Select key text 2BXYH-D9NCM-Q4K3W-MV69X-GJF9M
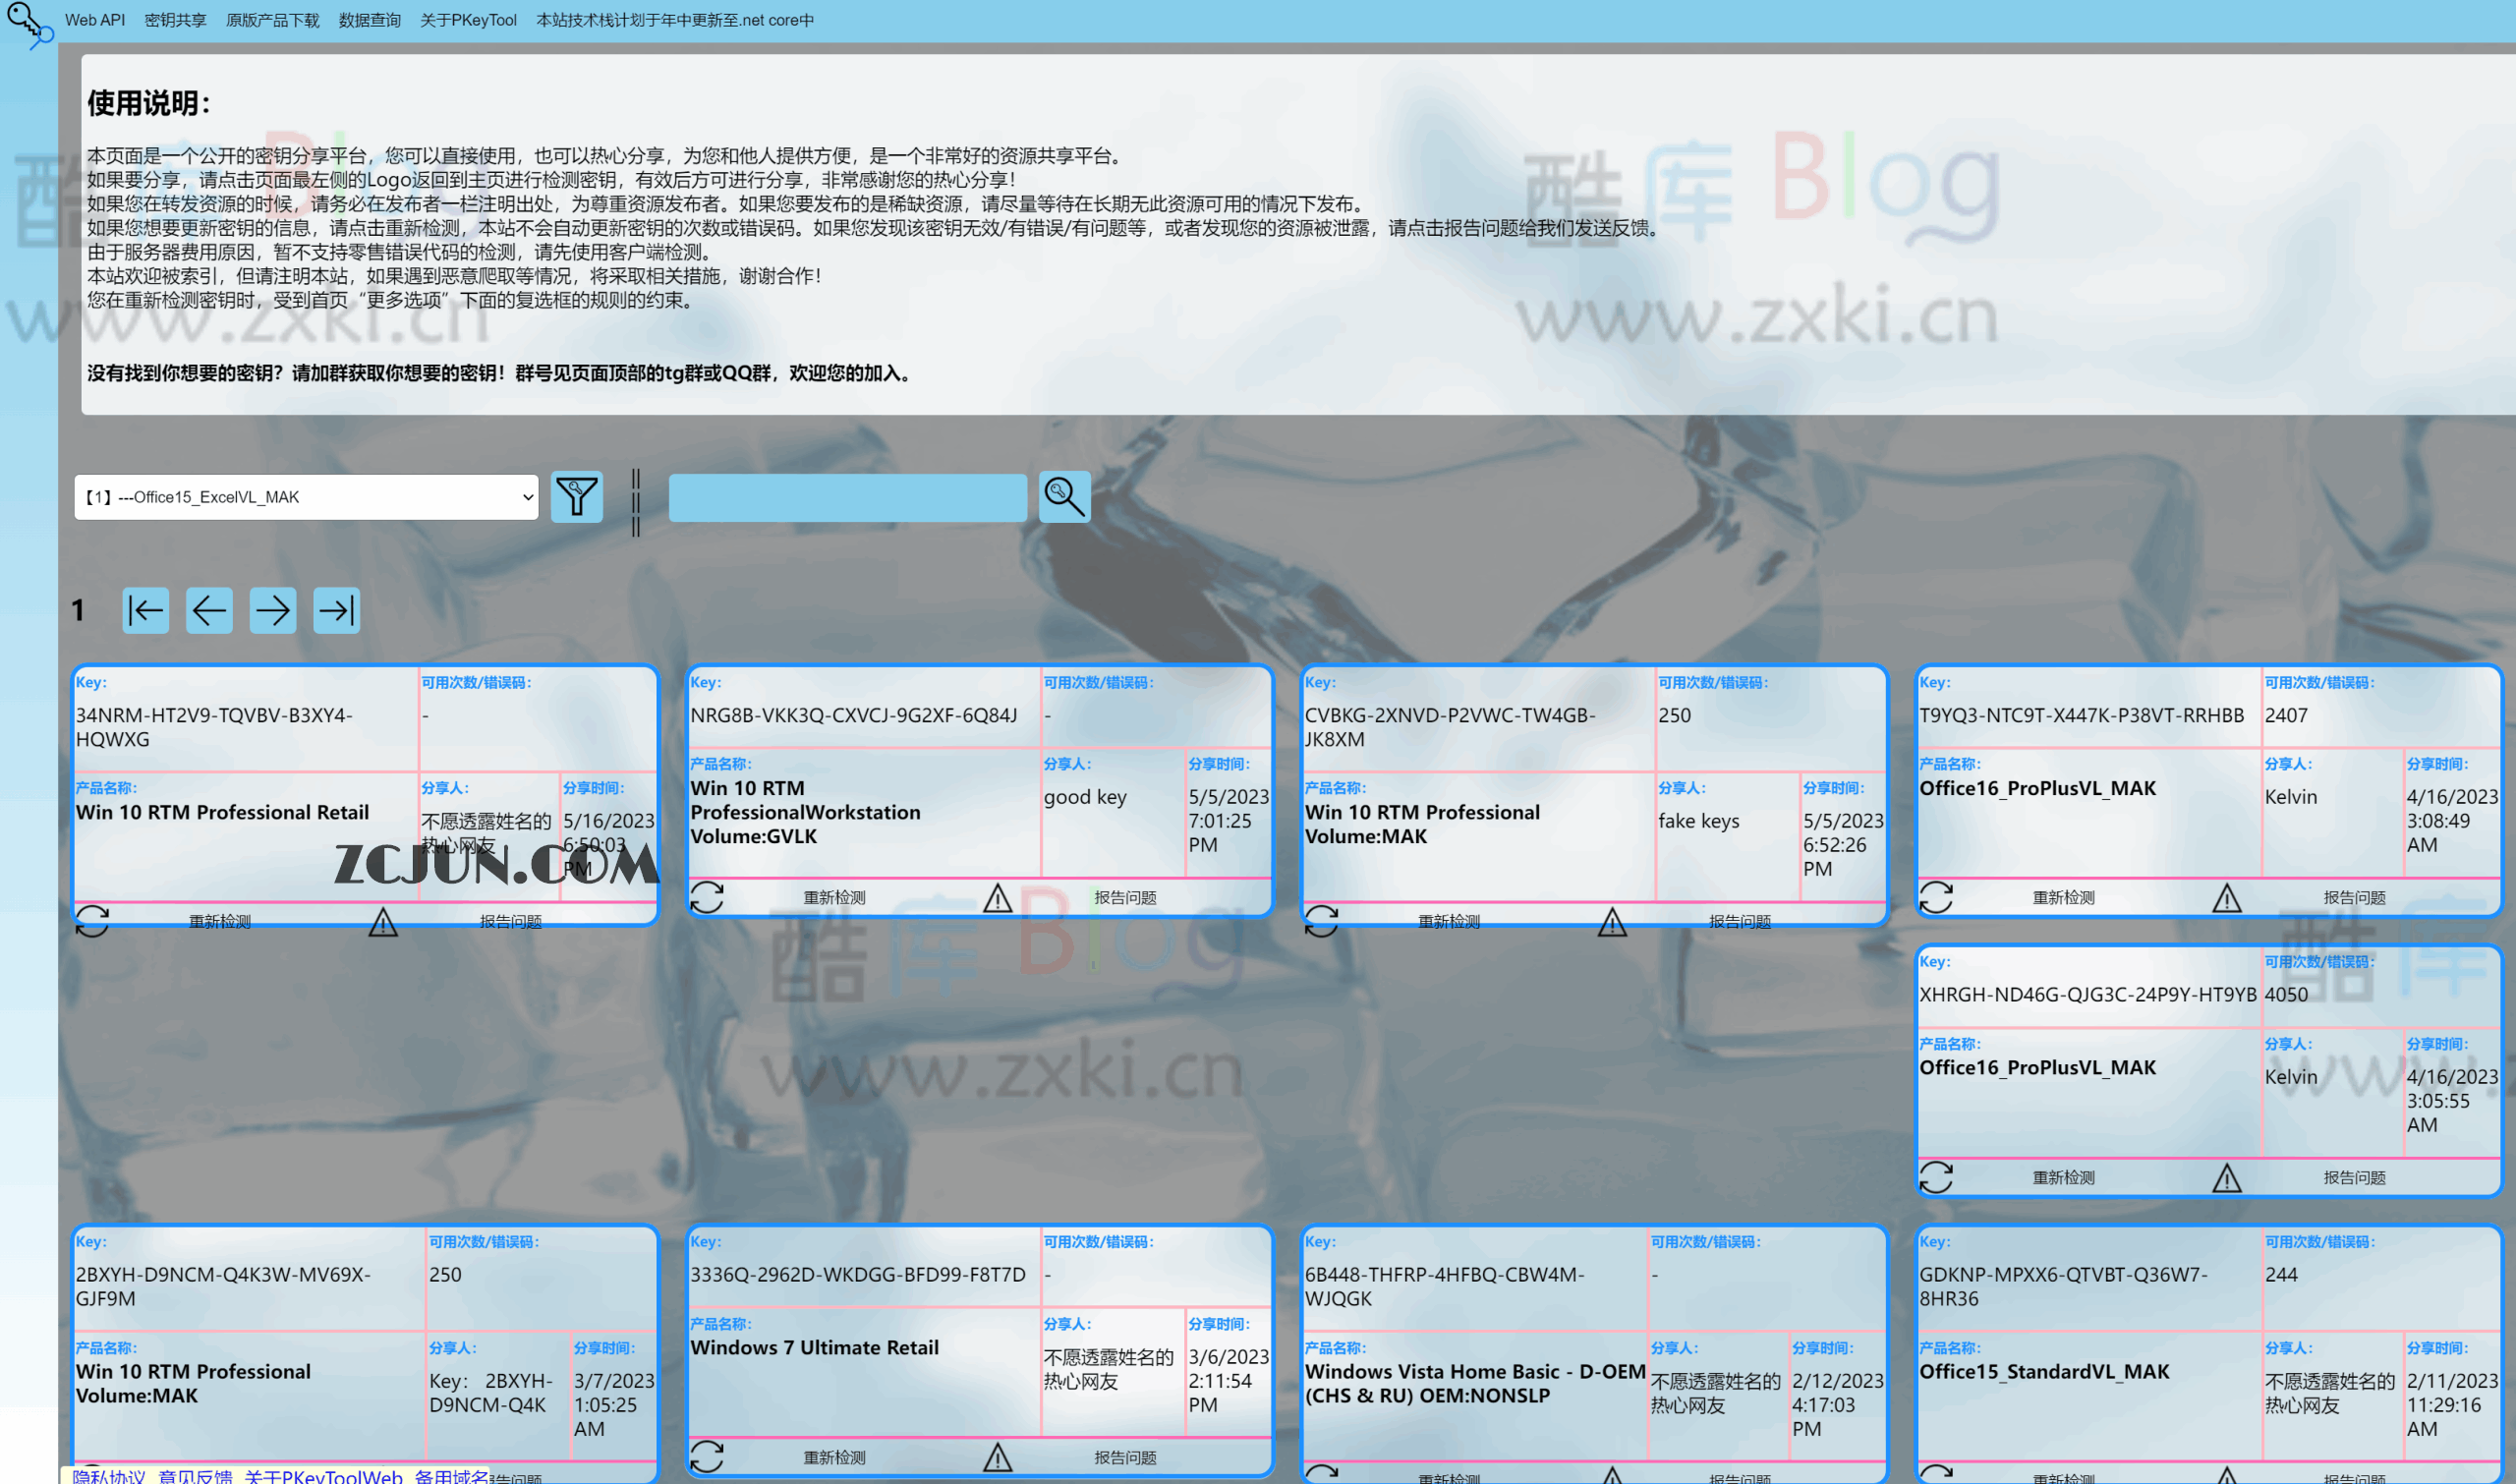2516x1484 pixels. click(x=223, y=1286)
